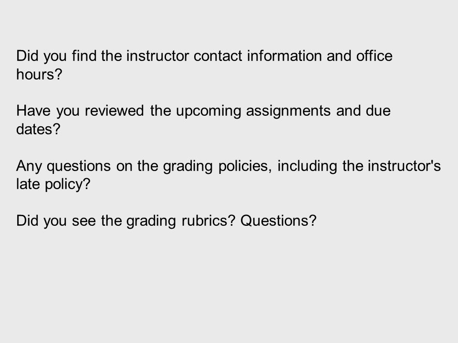
Task: Select the word 'rubrics?'
Action: (x=208, y=221)
